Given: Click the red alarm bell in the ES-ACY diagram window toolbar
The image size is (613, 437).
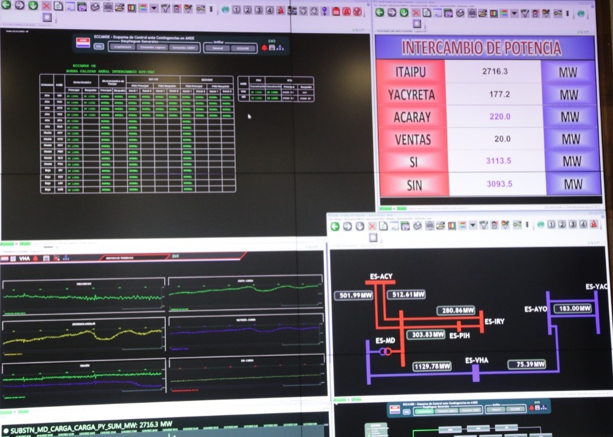Looking at the screenshot, I should coord(594,224).
